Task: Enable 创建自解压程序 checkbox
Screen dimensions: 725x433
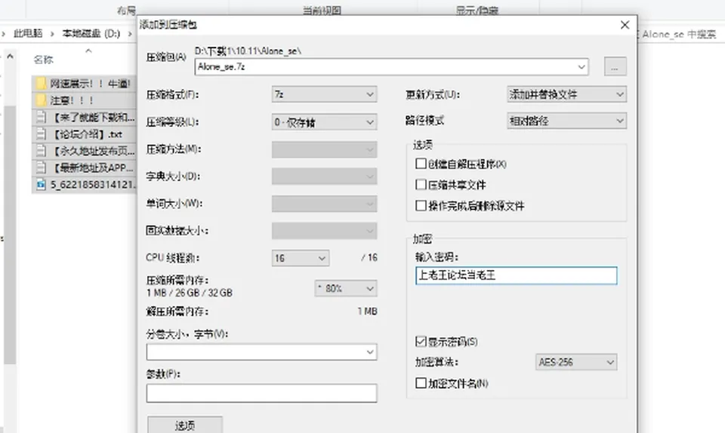Action: point(421,164)
